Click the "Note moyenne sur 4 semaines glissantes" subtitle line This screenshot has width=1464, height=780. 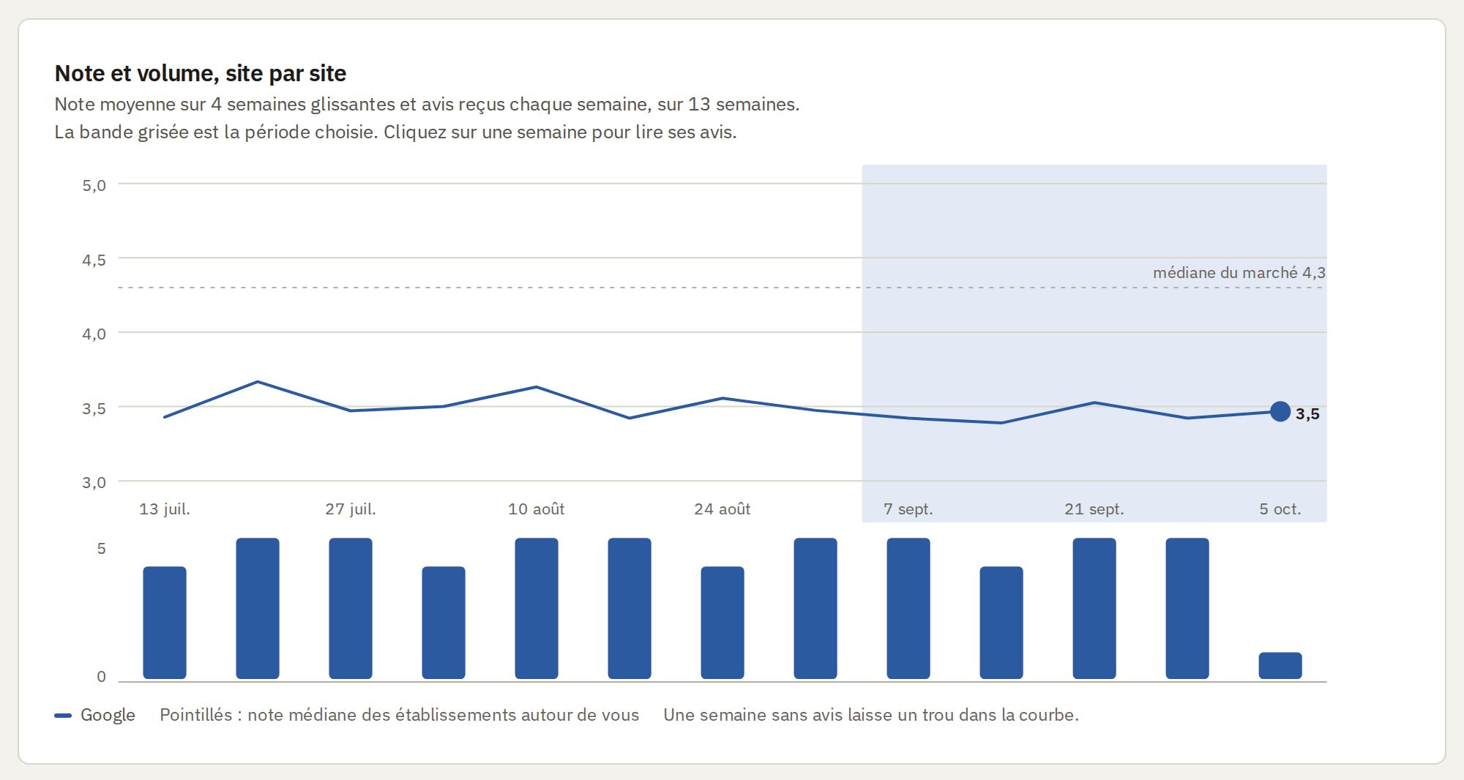[x=427, y=105]
